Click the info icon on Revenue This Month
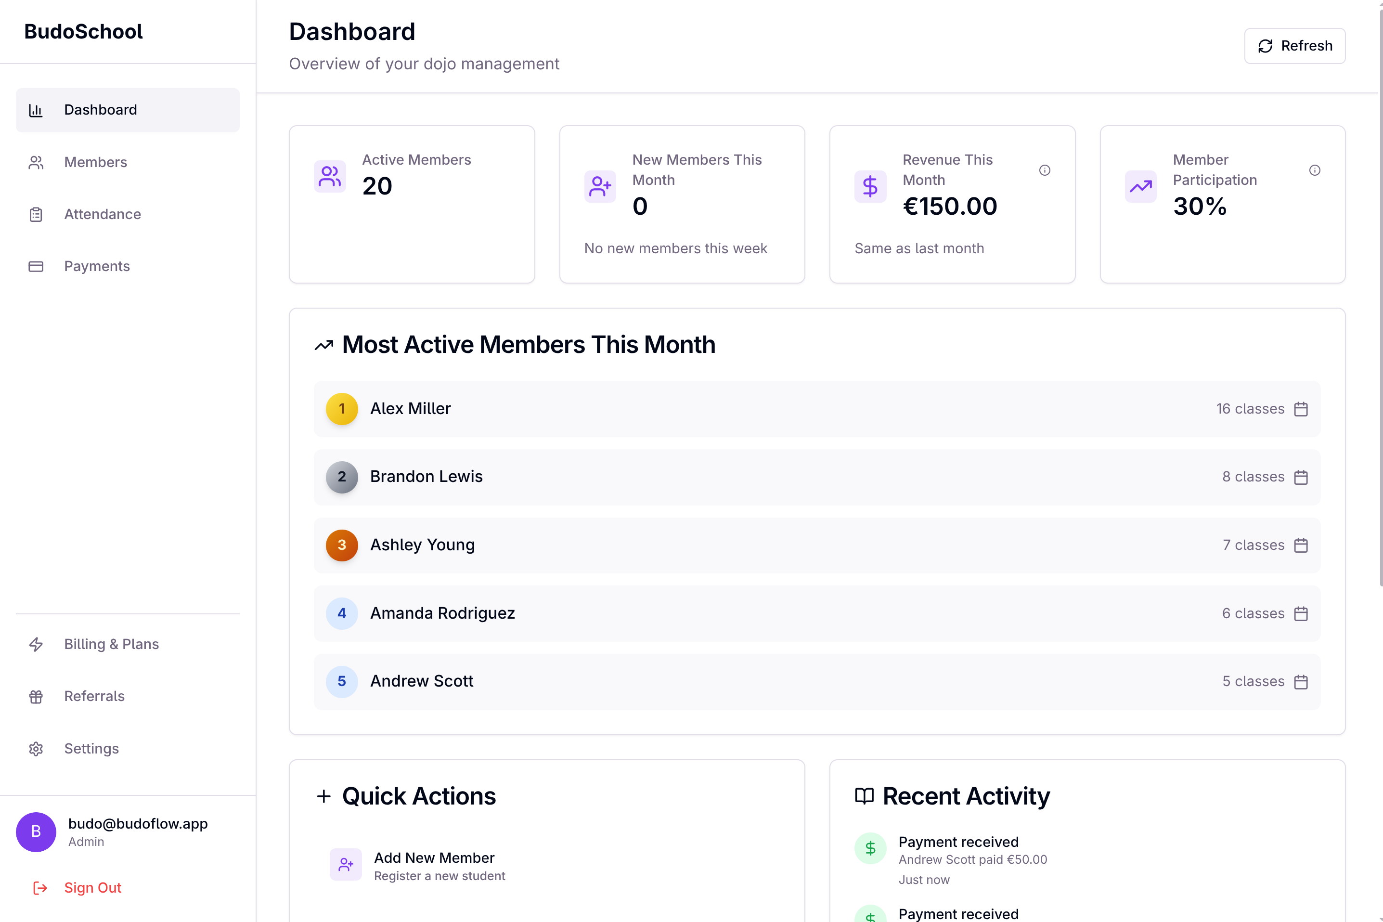Viewport: 1383px width, 922px height. point(1045,170)
